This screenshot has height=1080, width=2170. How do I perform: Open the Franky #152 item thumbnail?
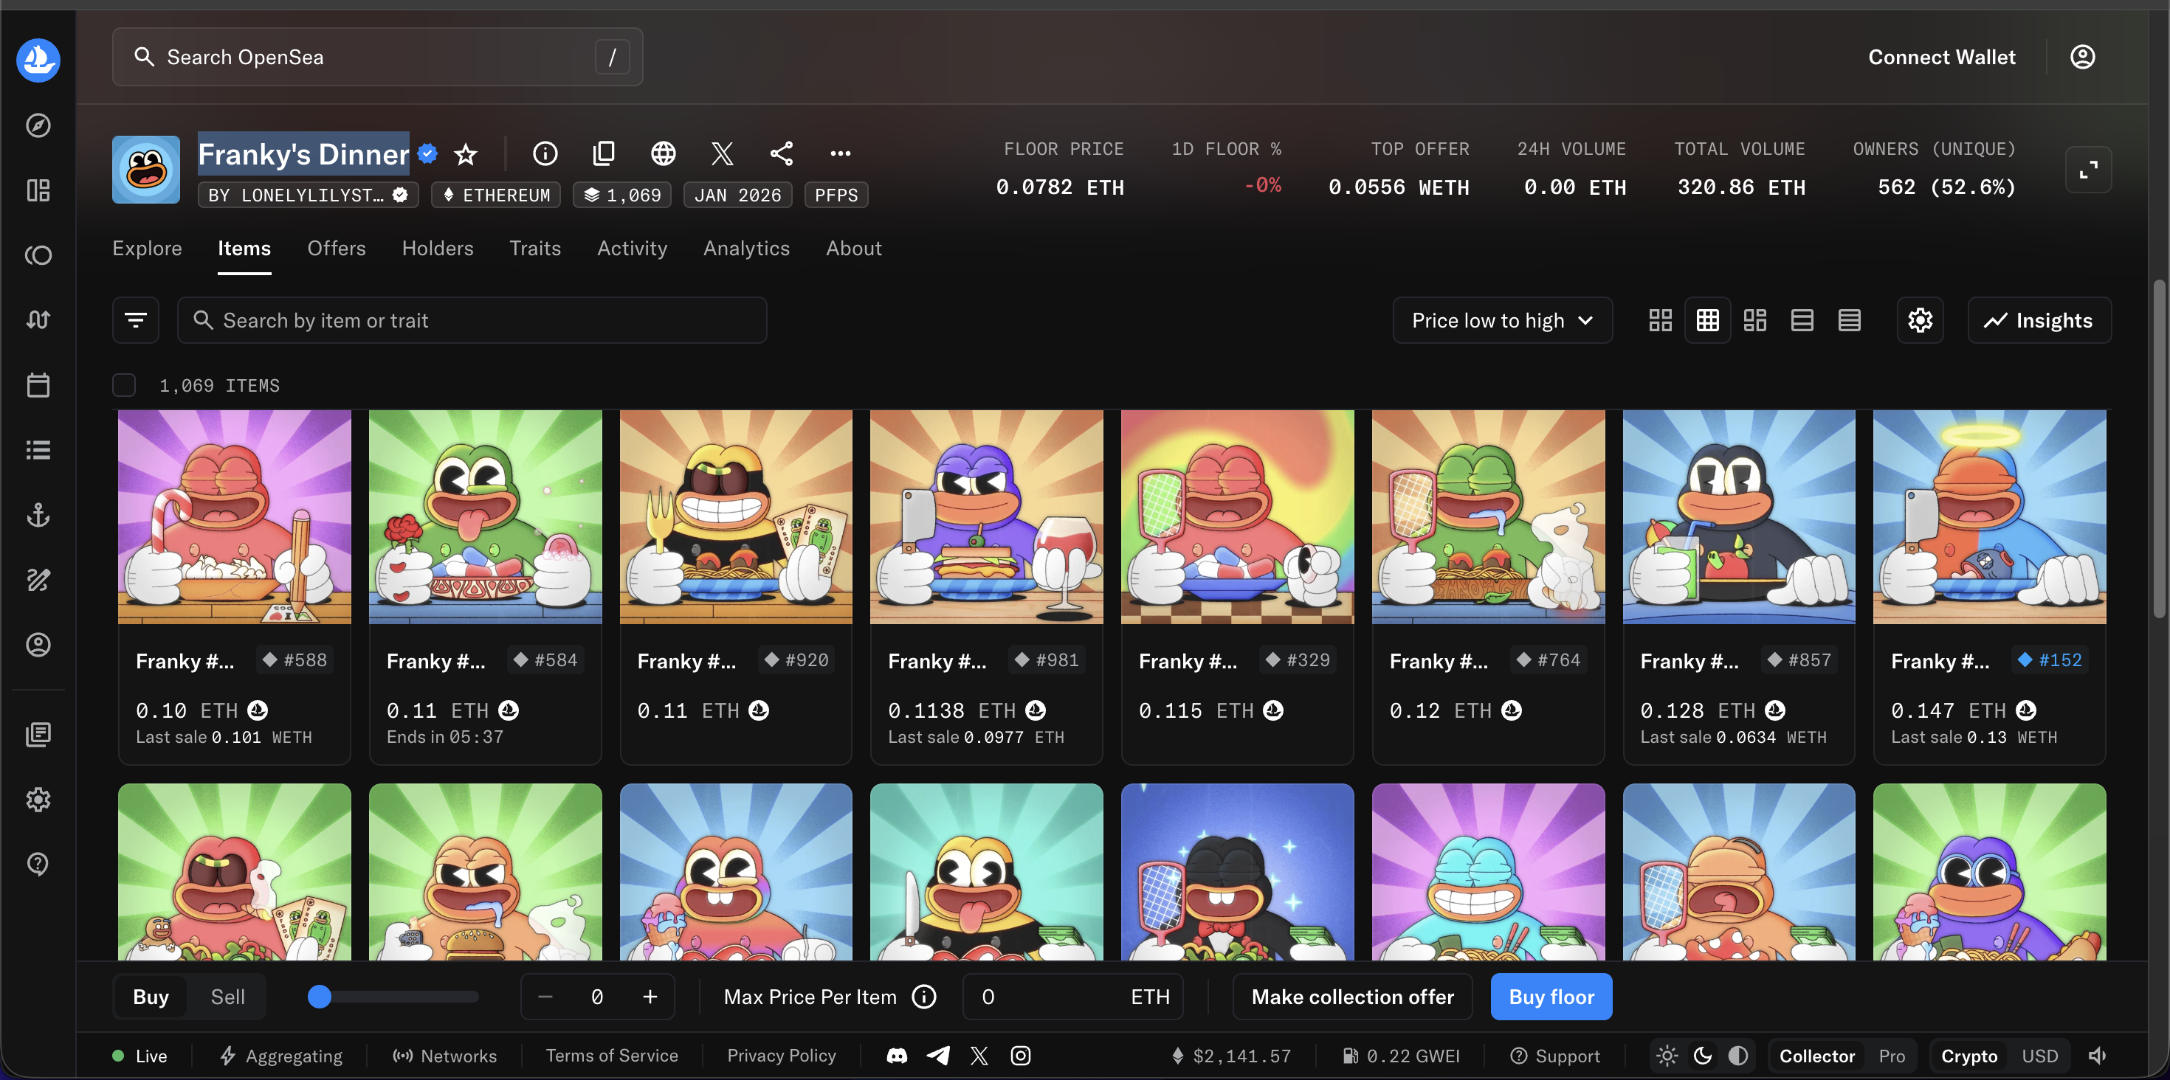coord(1989,517)
